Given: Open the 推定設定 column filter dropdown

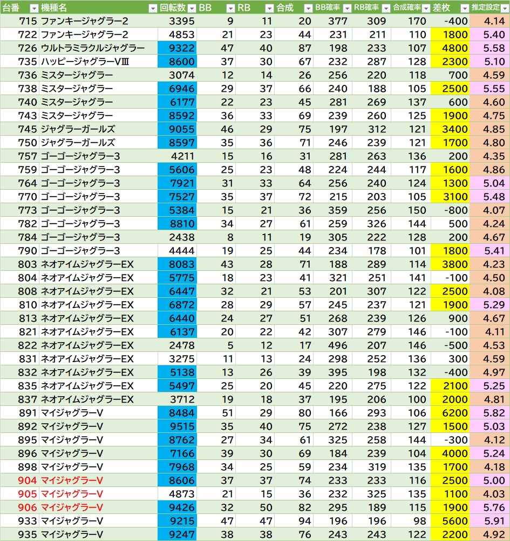Looking at the screenshot, I should coord(504,8).
